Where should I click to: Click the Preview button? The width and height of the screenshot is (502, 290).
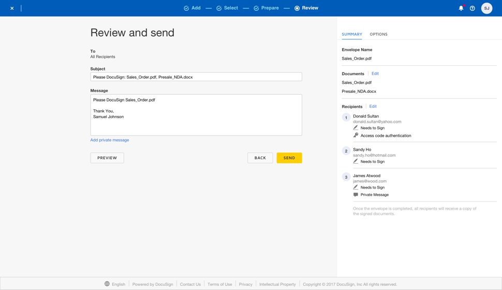point(107,157)
